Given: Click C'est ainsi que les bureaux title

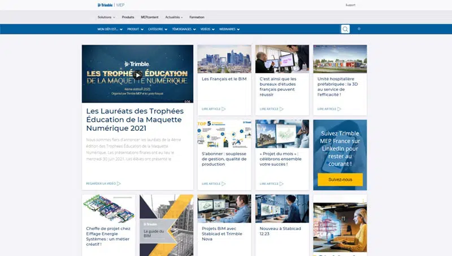Looking at the screenshot, I should 278,87.
